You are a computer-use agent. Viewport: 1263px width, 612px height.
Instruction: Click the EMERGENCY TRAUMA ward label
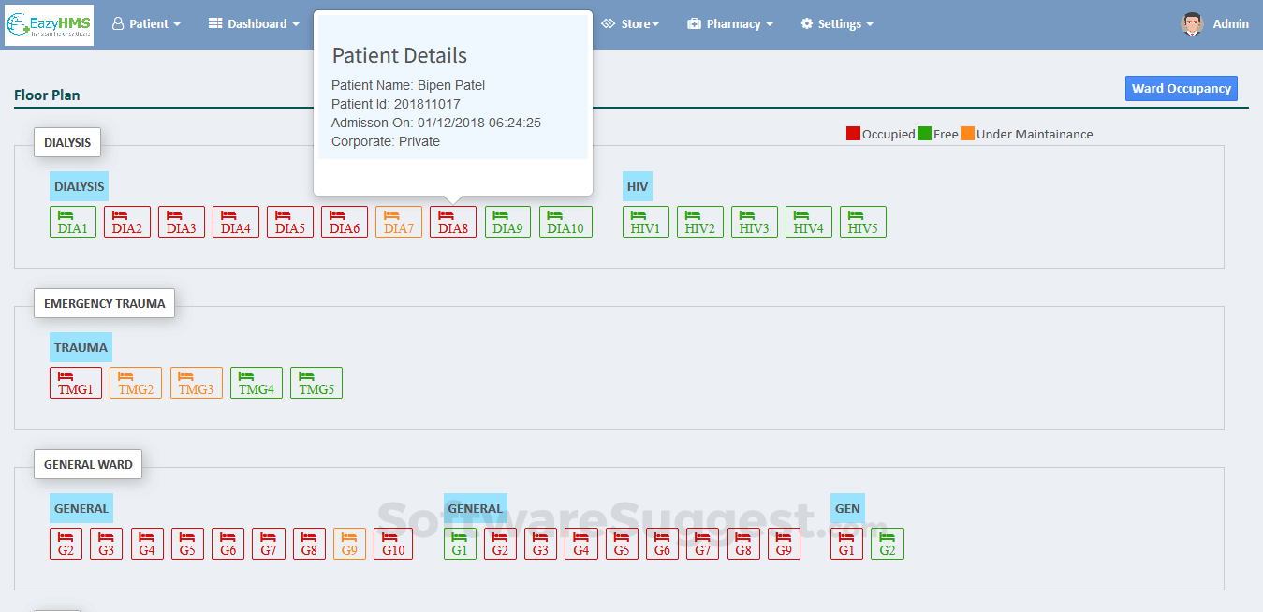pos(104,303)
